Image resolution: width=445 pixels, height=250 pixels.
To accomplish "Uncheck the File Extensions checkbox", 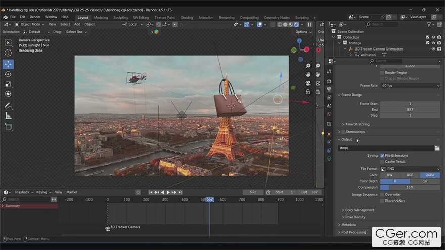I will pos(382,155).
